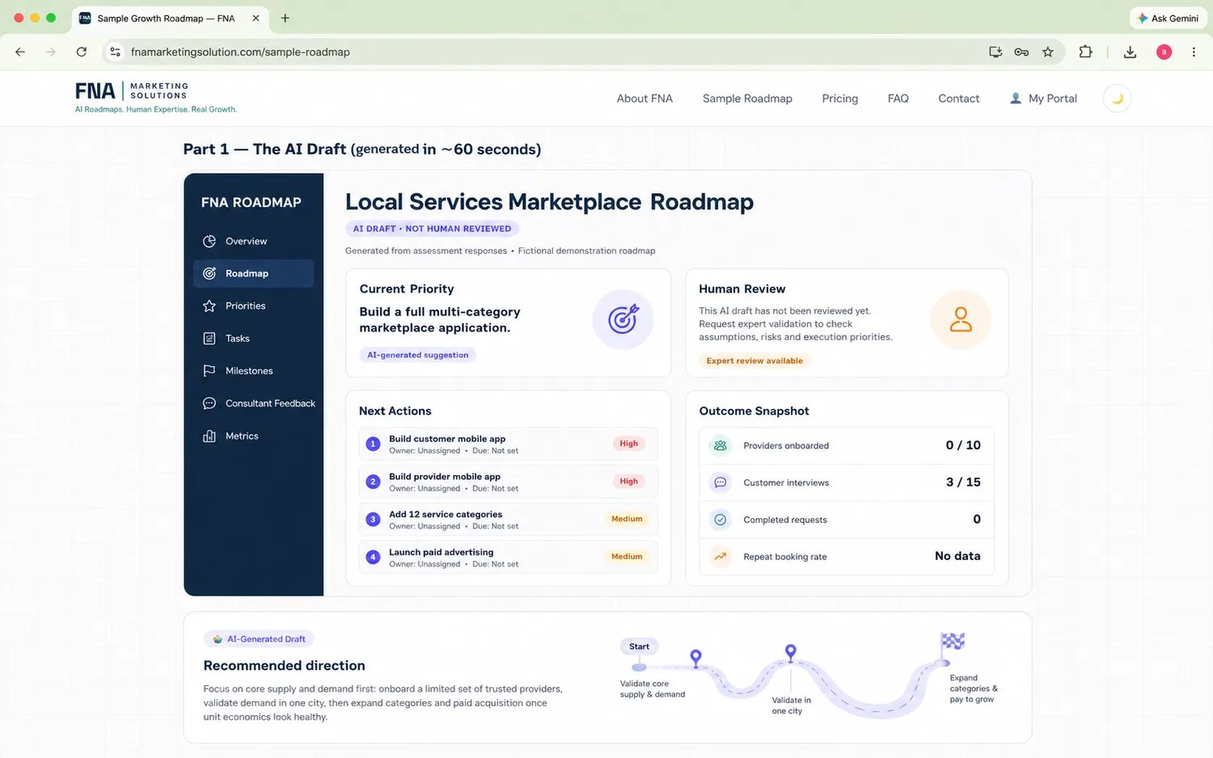1213x758 pixels.
Task: Click the Human Review person icon
Action: (x=961, y=319)
